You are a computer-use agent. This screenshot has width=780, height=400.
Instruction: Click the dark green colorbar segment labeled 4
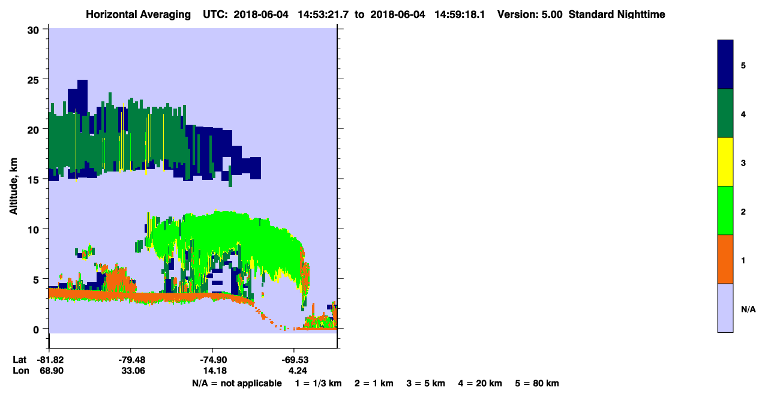(725, 113)
